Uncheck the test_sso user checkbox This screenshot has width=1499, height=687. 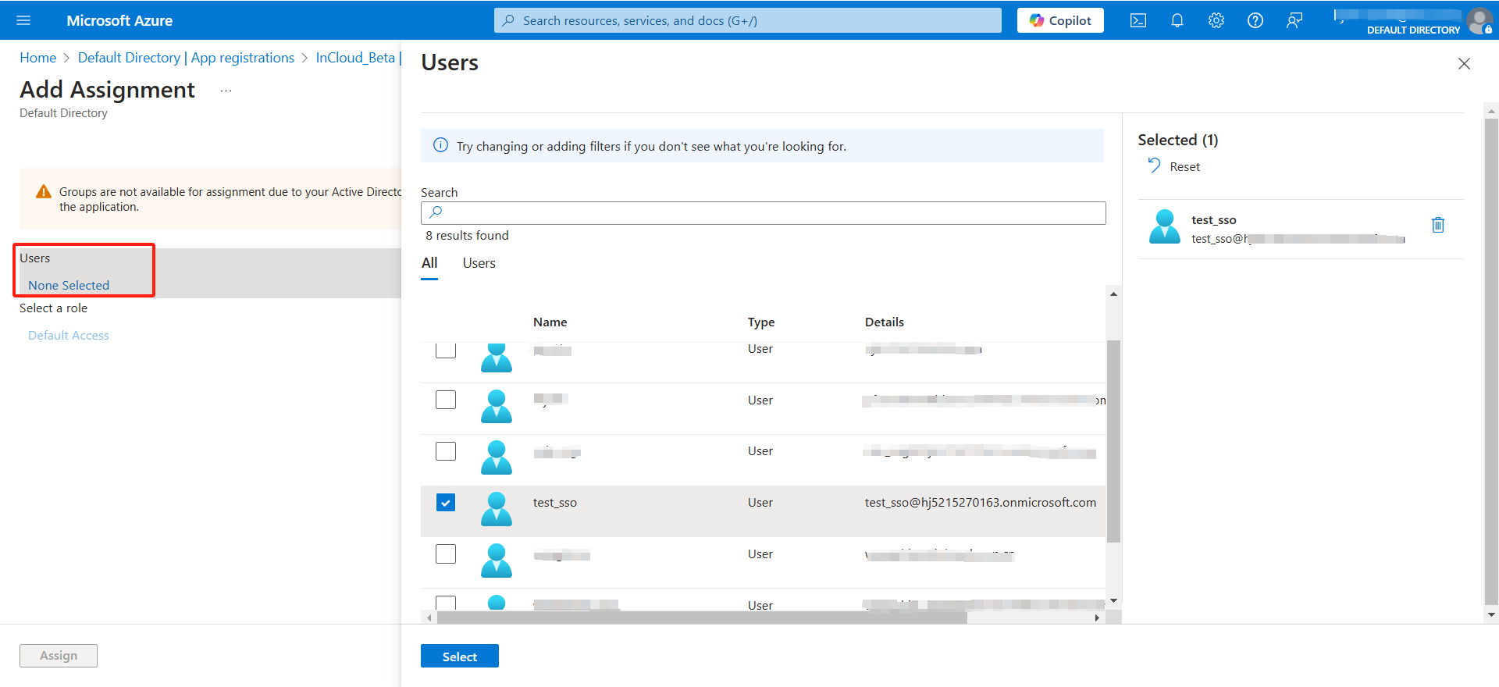click(446, 503)
